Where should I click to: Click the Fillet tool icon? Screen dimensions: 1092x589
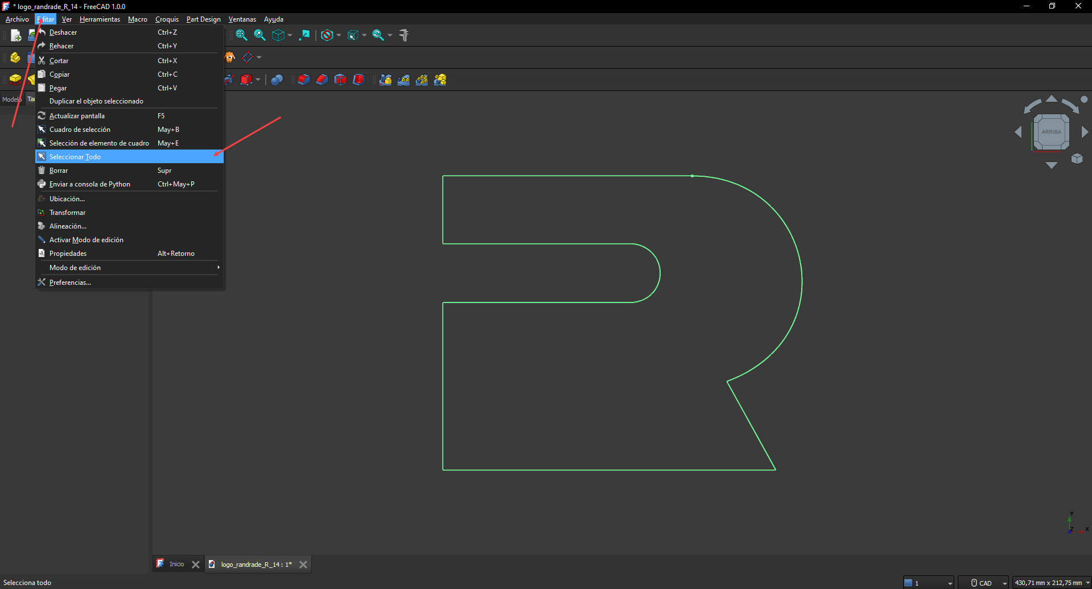pos(304,80)
